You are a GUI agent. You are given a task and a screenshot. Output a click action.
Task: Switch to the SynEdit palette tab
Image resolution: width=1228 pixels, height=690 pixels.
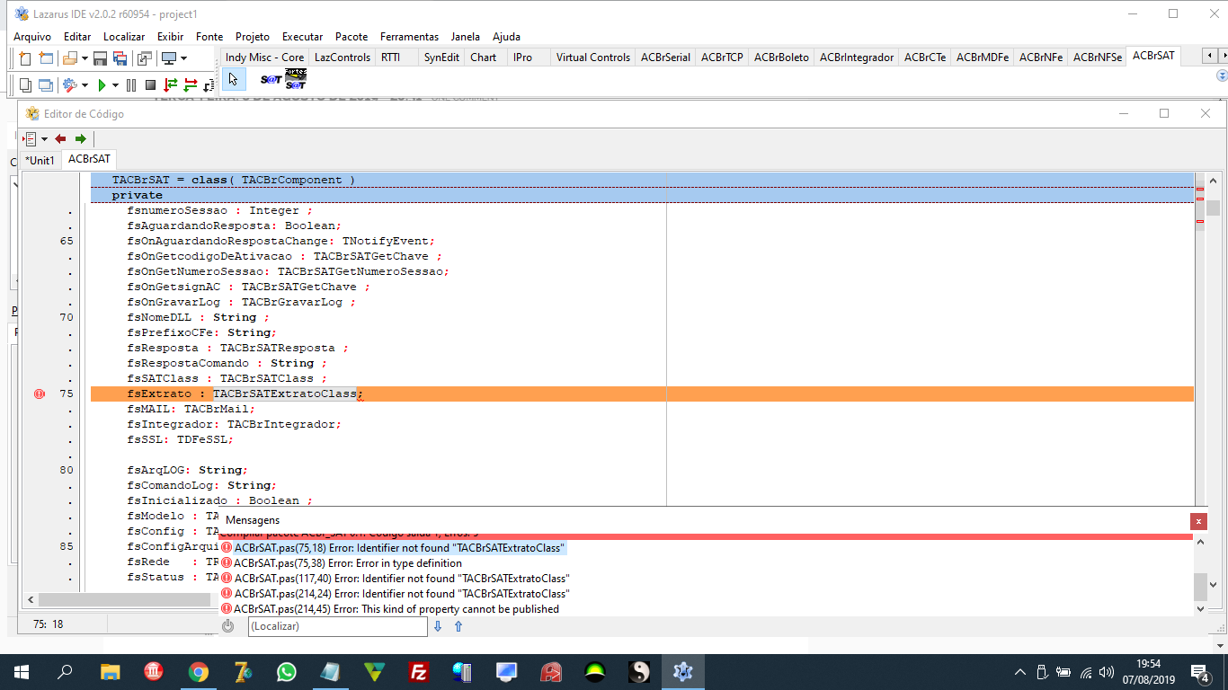(x=441, y=57)
